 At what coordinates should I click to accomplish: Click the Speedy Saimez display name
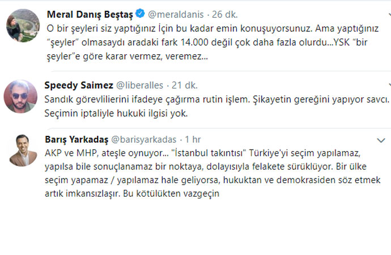pos(78,85)
